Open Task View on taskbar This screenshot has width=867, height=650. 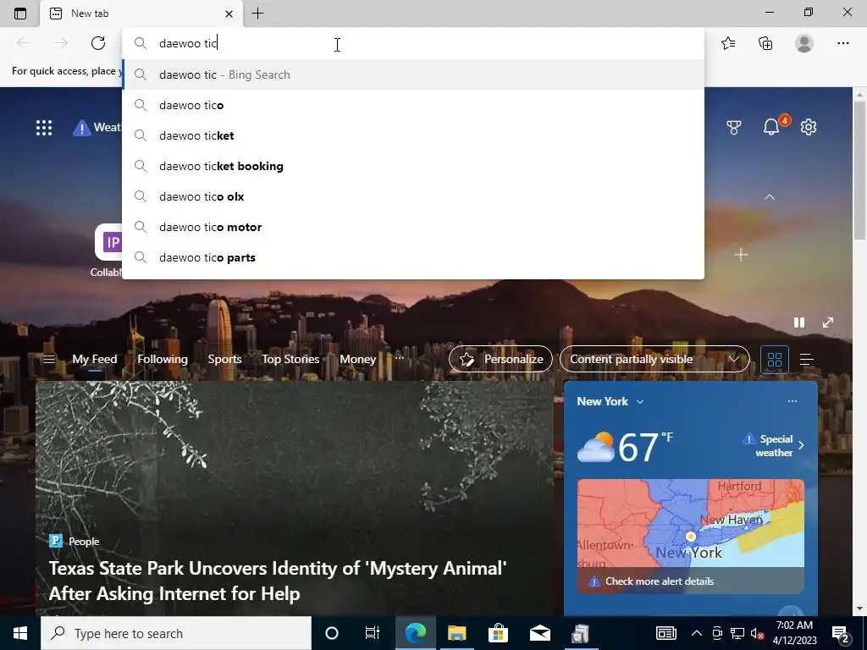[x=373, y=633]
